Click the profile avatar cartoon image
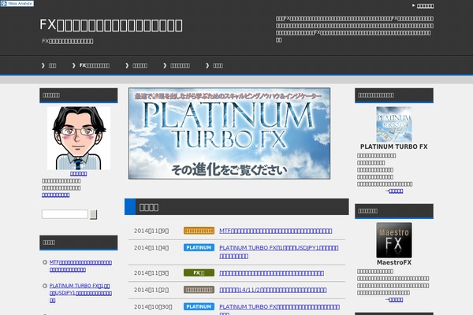Image resolution: width=473 pixels, height=315 pixels. click(79, 138)
